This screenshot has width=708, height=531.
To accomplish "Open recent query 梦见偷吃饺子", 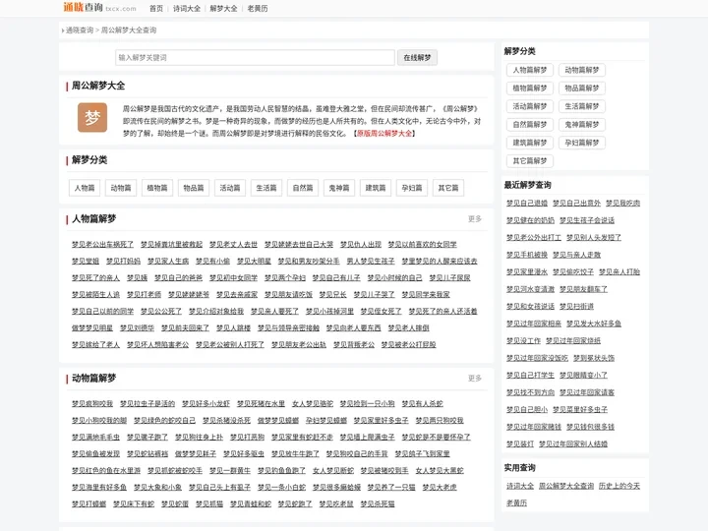I will click(573, 271).
